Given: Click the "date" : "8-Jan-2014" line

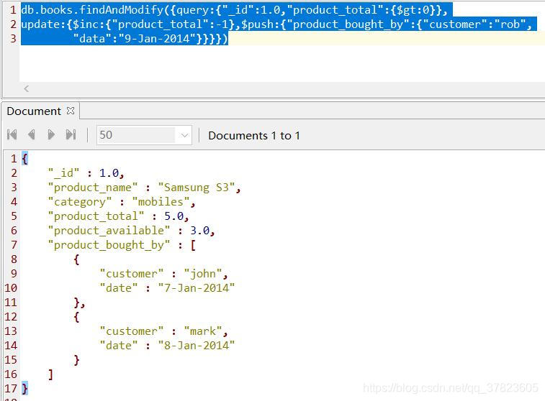Looking at the screenshot, I should click(x=167, y=346).
